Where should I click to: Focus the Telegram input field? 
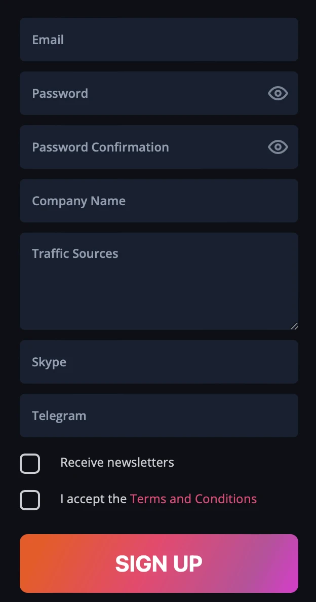(x=159, y=416)
